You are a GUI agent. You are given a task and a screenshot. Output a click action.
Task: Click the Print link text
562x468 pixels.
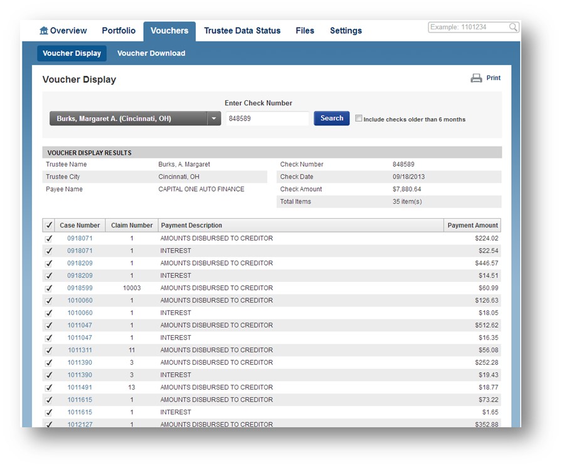tap(494, 78)
